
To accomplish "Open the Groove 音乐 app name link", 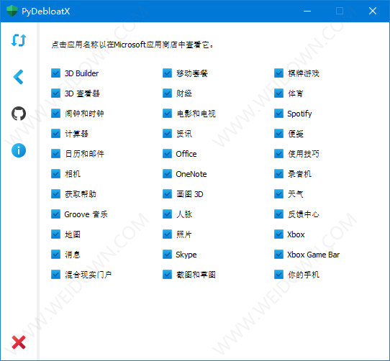I will pyautogui.click(x=86, y=214).
